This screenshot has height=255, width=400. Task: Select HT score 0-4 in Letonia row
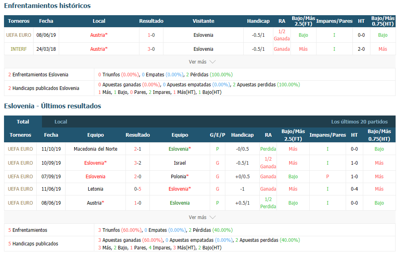(354, 189)
